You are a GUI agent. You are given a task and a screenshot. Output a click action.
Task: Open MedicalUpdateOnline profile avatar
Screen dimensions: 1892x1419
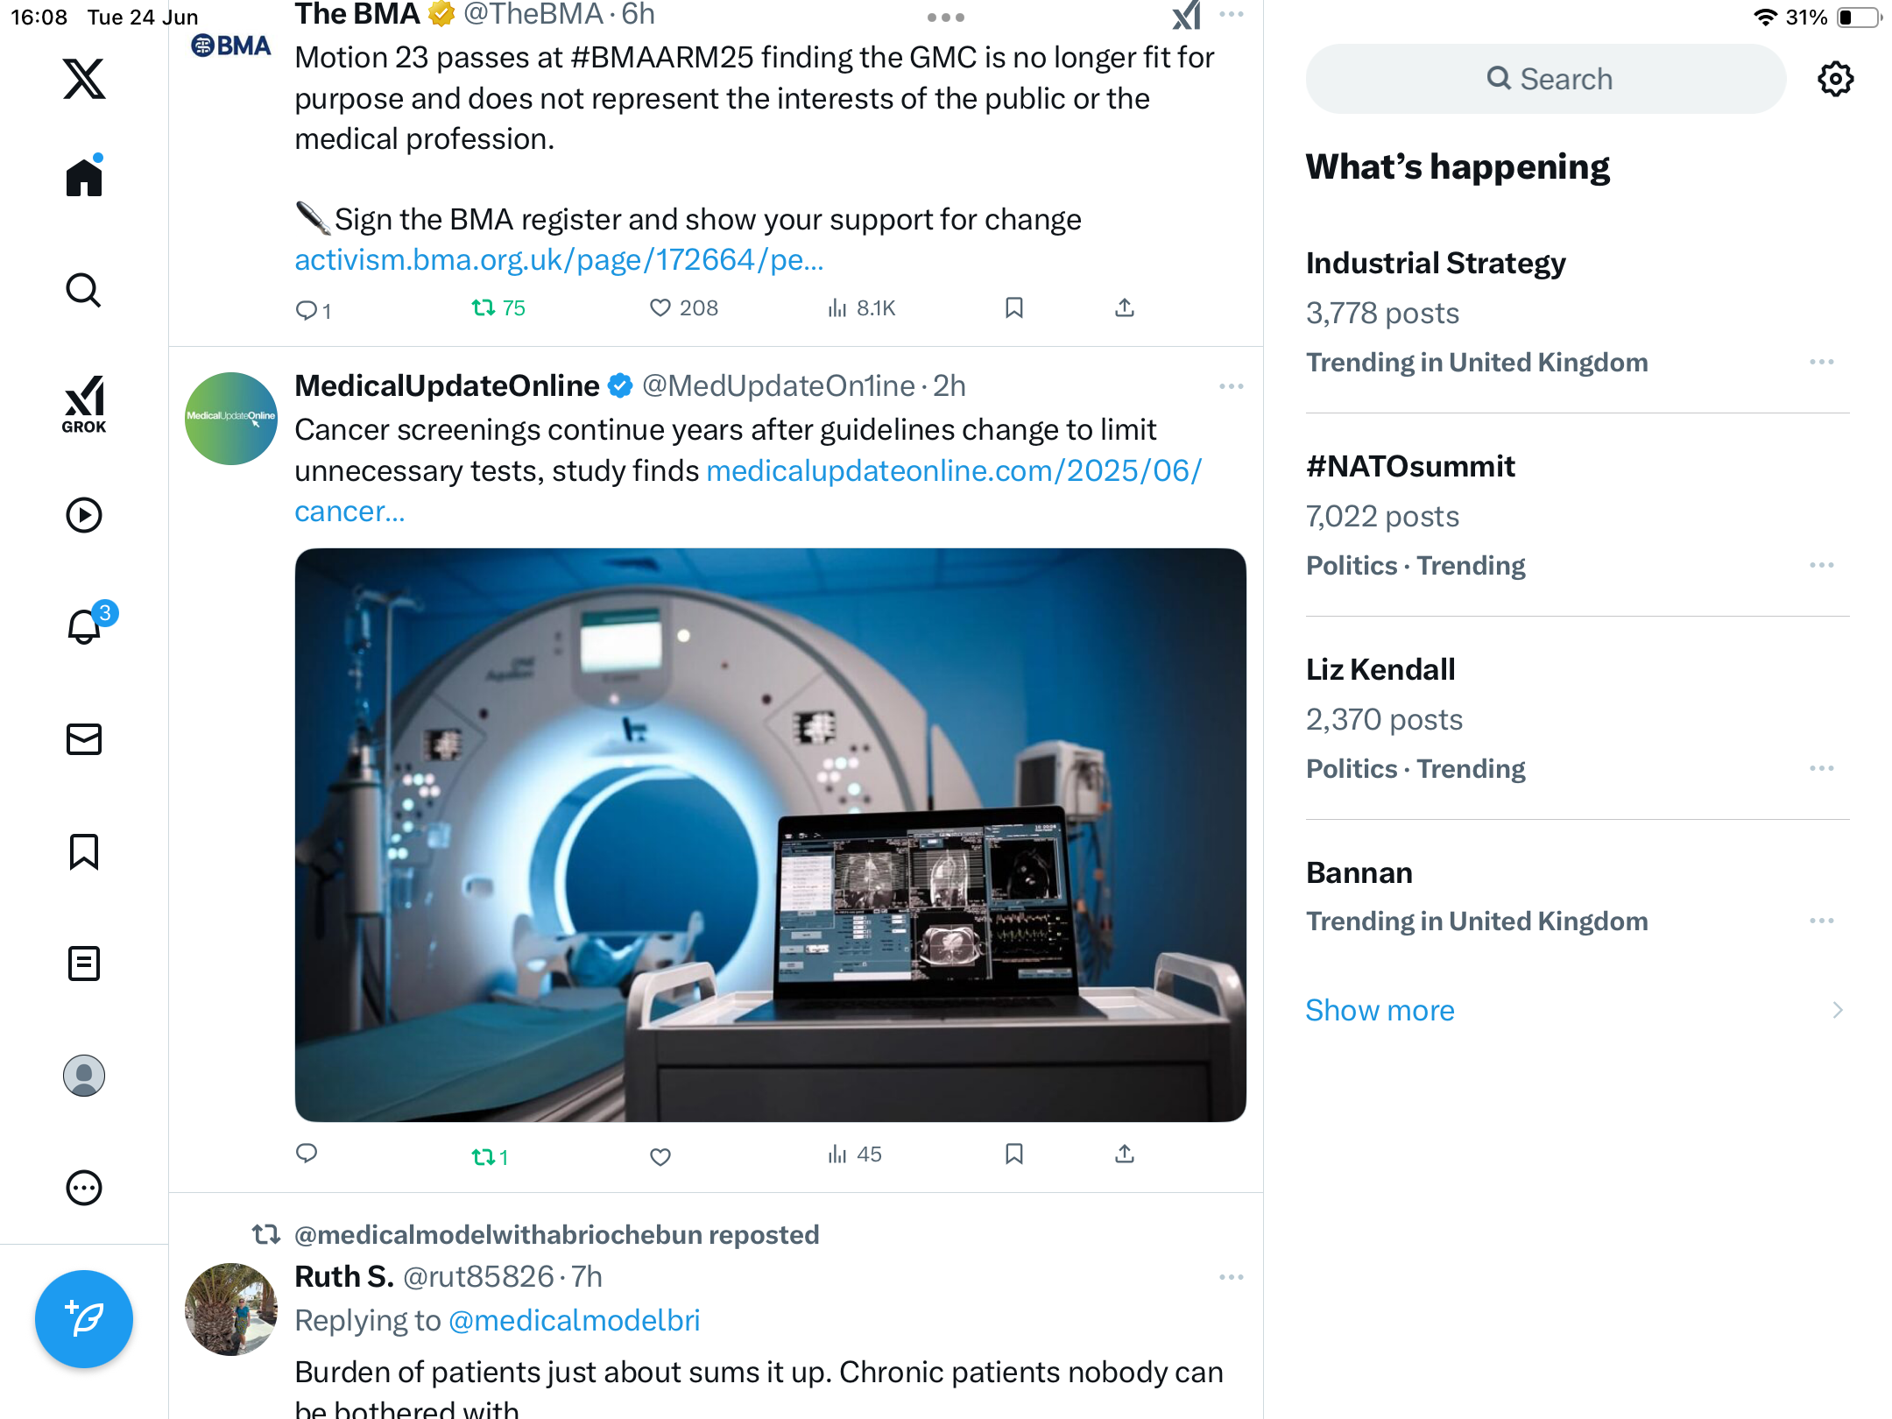[x=231, y=419]
